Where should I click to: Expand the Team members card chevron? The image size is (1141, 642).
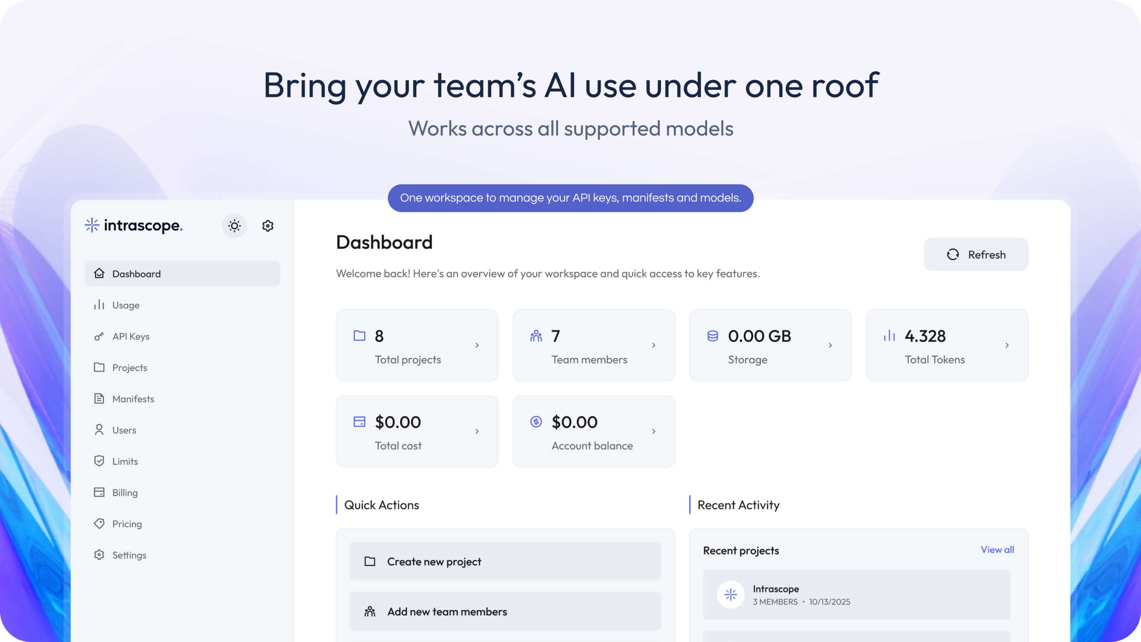653,345
